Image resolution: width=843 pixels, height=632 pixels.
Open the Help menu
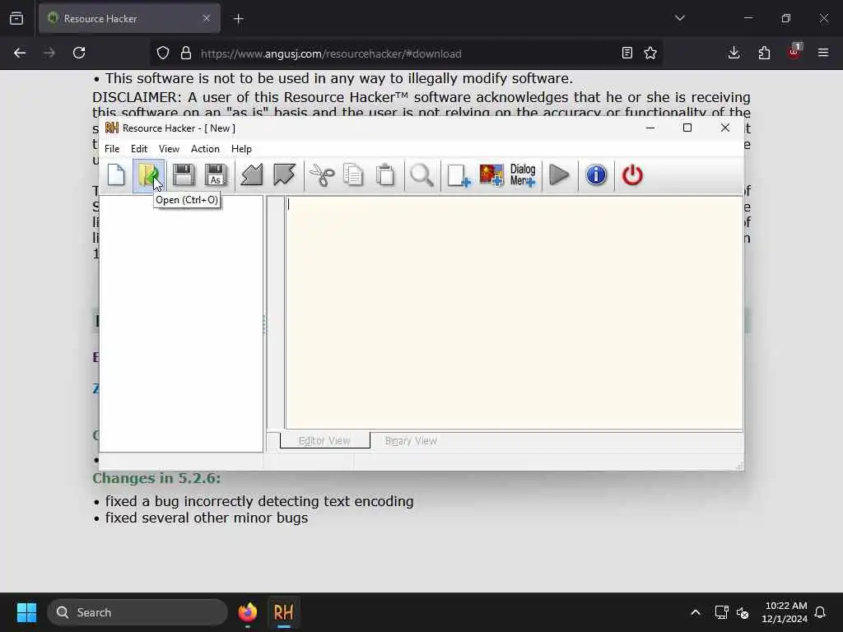click(241, 149)
